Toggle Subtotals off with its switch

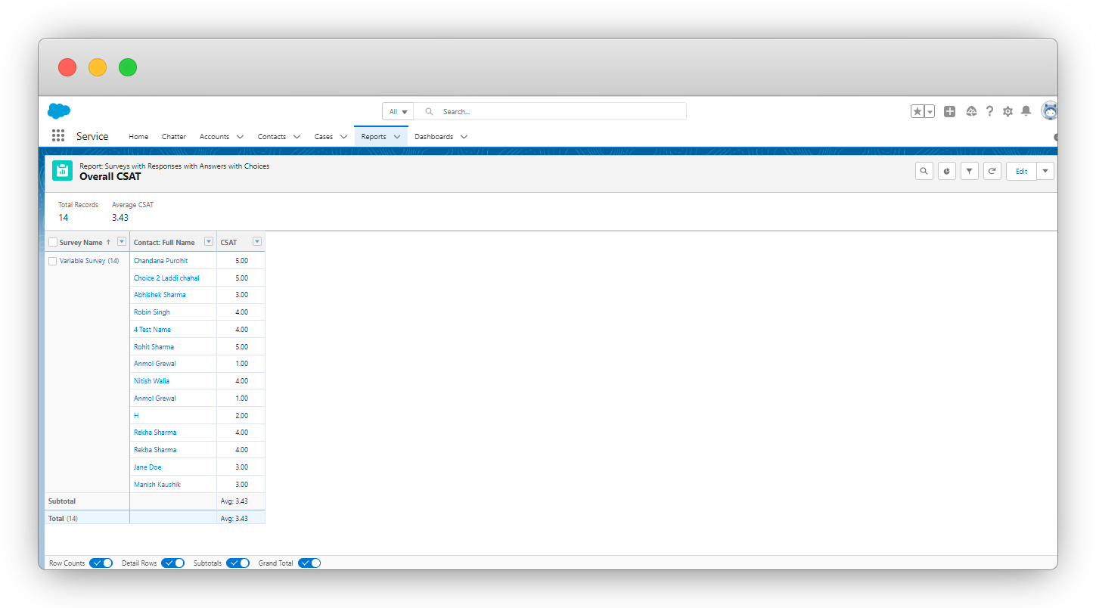tap(238, 563)
